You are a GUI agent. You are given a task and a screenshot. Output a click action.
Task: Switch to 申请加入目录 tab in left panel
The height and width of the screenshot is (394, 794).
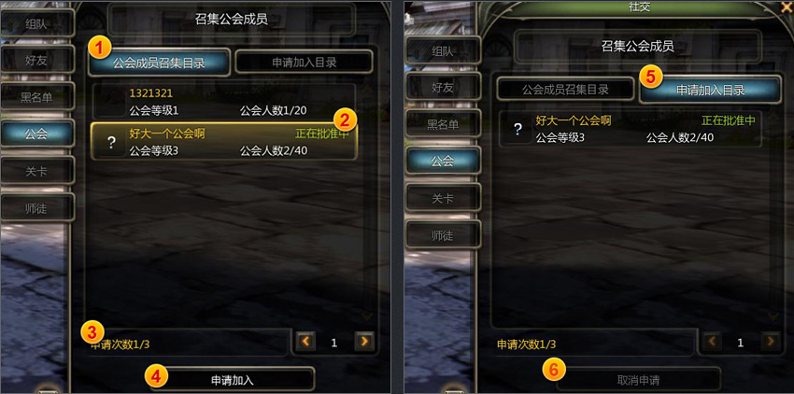305,63
